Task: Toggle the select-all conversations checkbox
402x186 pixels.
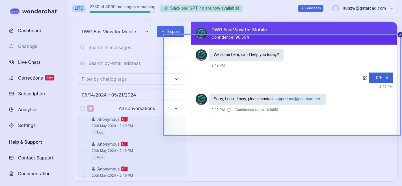Action: coord(83,108)
